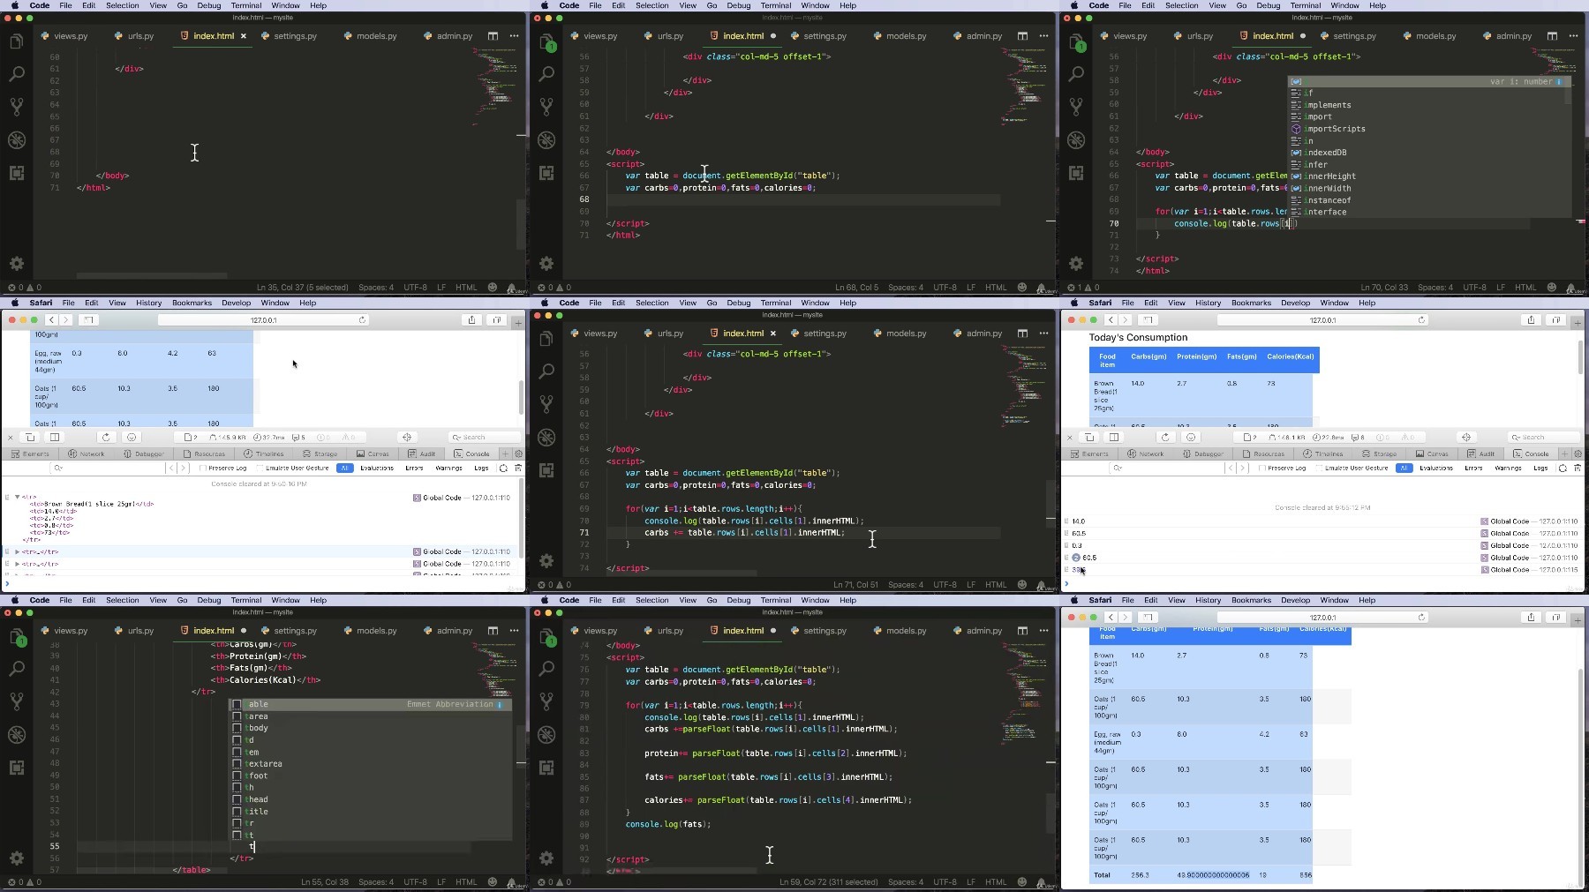Click Share icon in Safari window with Total row
This screenshot has height=892, width=1589.
pos(1531,617)
